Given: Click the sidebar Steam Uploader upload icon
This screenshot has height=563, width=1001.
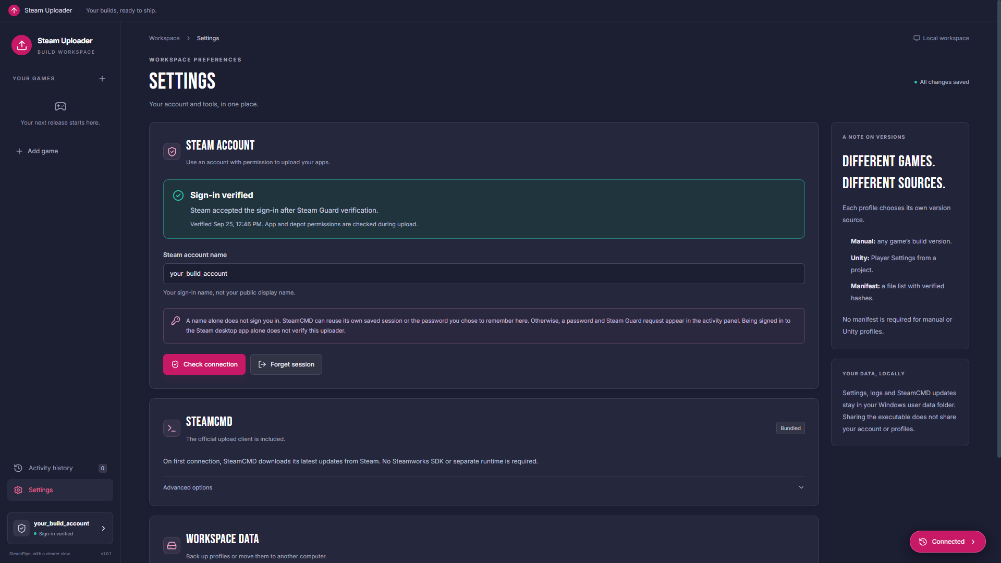Looking at the screenshot, I should (x=21, y=45).
